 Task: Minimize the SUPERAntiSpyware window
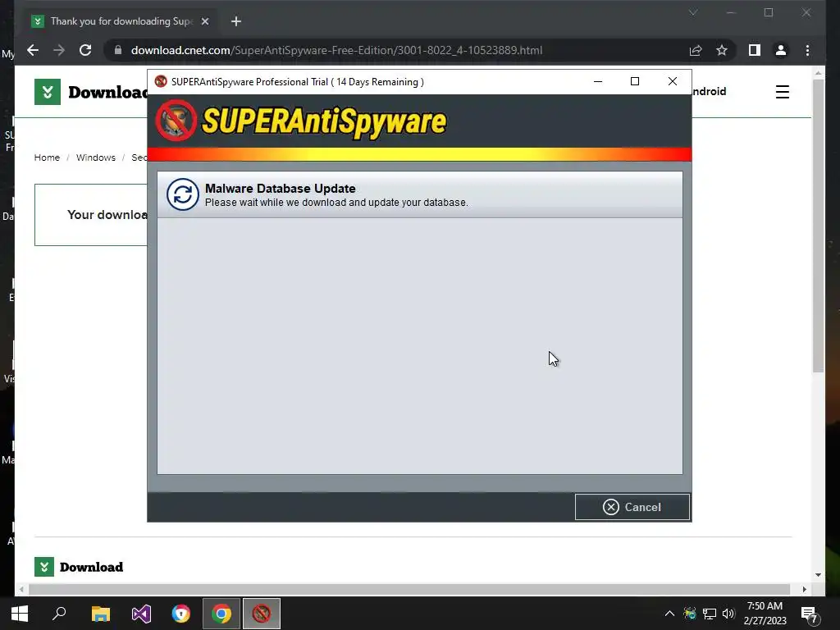pos(598,81)
